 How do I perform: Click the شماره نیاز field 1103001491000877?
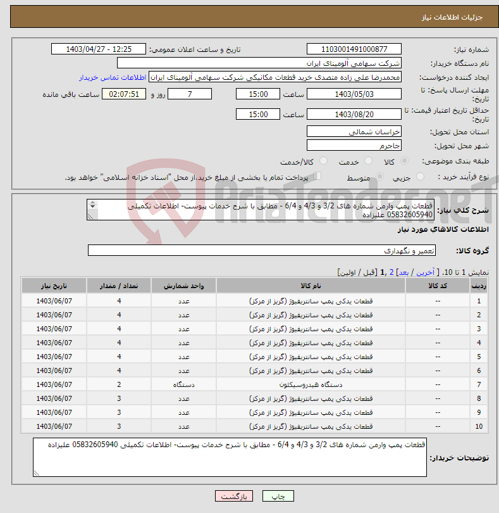point(354,49)
